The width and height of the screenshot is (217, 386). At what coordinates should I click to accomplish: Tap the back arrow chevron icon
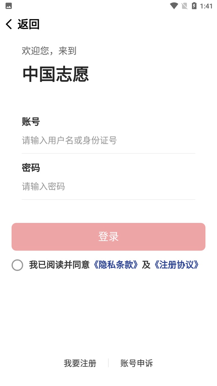pyautogui.click(x=9, y=24)
